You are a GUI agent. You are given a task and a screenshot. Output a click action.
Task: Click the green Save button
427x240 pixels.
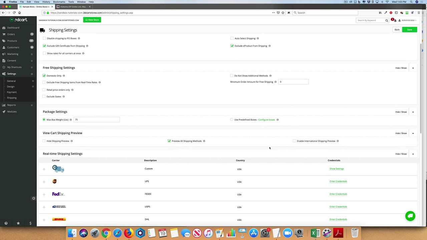[409, 30]
